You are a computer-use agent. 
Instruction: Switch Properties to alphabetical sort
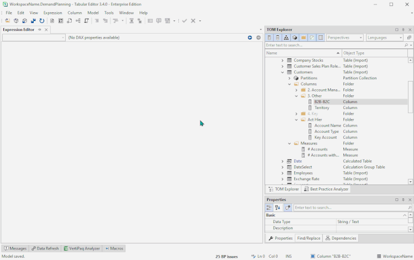(x=278, y=208)
